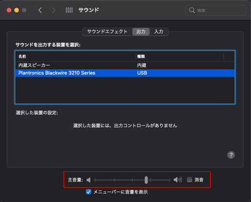Open the 入力 tab
The image size is (251, 202).
(x=159, y=32)
